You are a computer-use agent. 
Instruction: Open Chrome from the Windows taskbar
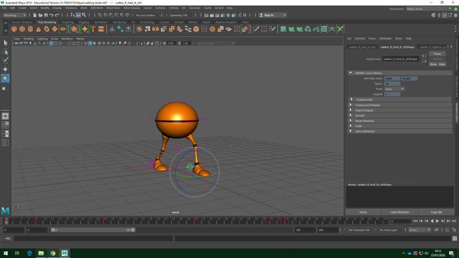[x=52, y=253]
